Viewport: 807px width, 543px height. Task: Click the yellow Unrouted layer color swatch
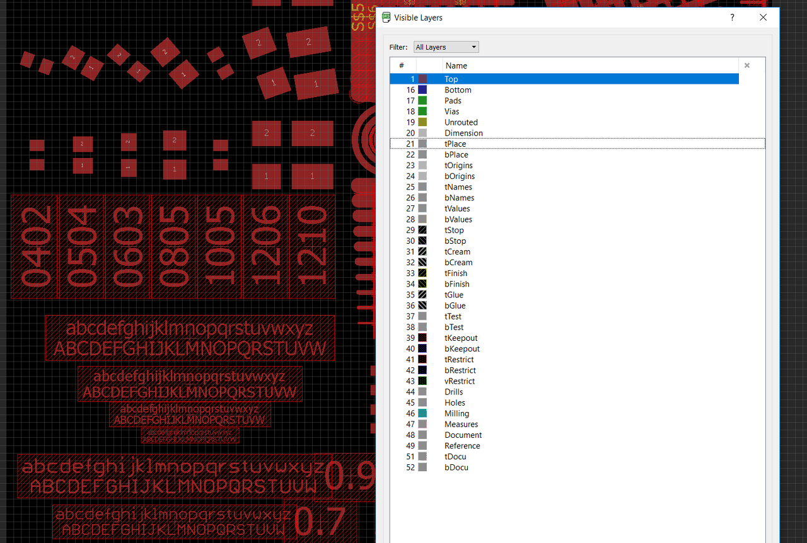click(x=422, y=122)
